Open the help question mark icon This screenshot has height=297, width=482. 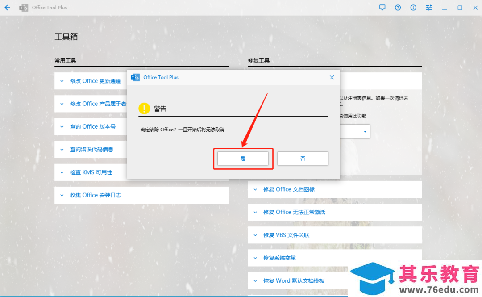tap(398, 8)
